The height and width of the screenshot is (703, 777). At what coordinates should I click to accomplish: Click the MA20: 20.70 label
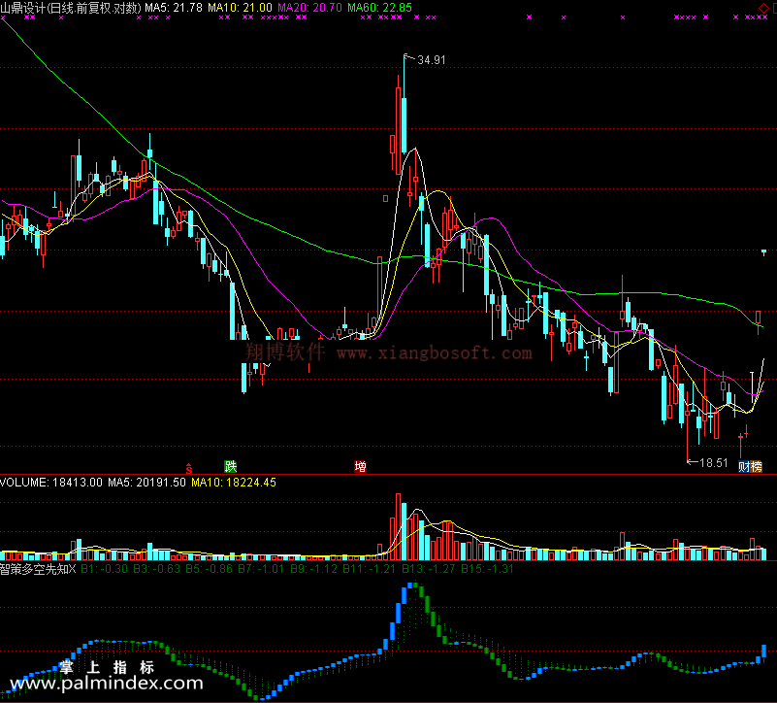pos(309,8)
